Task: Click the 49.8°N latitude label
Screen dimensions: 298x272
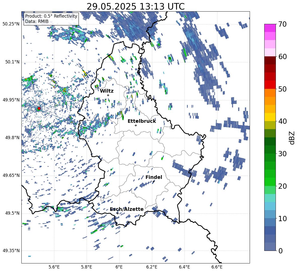Action: [12, 138]
